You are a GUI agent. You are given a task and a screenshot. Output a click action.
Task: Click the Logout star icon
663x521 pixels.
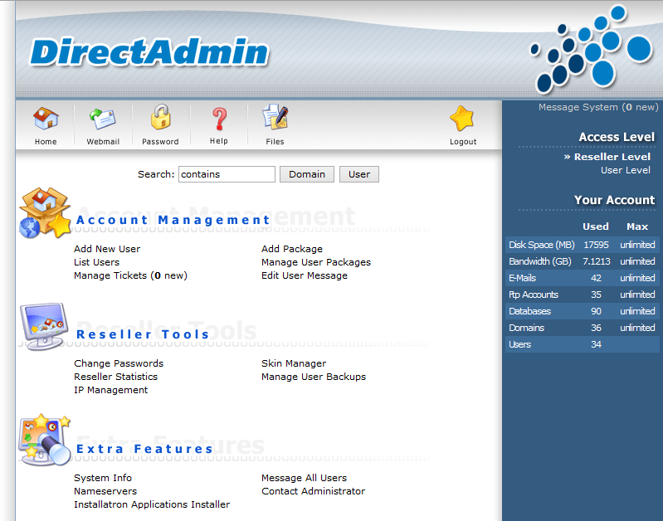pyautogui.click(x=461, y=119)
